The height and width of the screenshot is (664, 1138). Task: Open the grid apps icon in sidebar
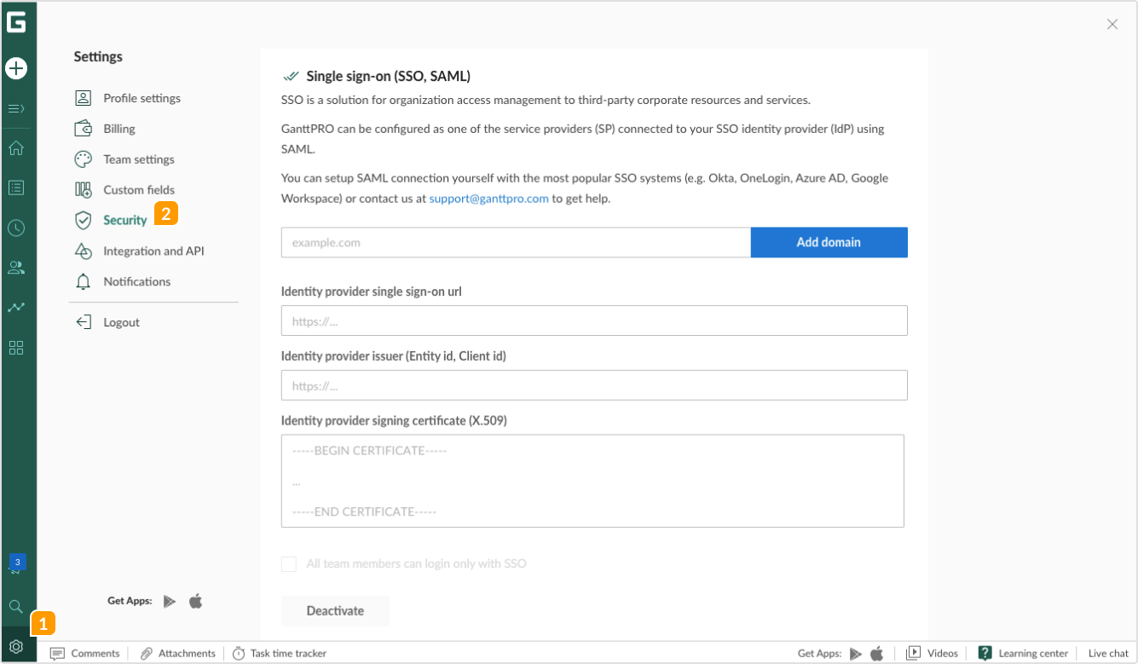tap(16, 348)
